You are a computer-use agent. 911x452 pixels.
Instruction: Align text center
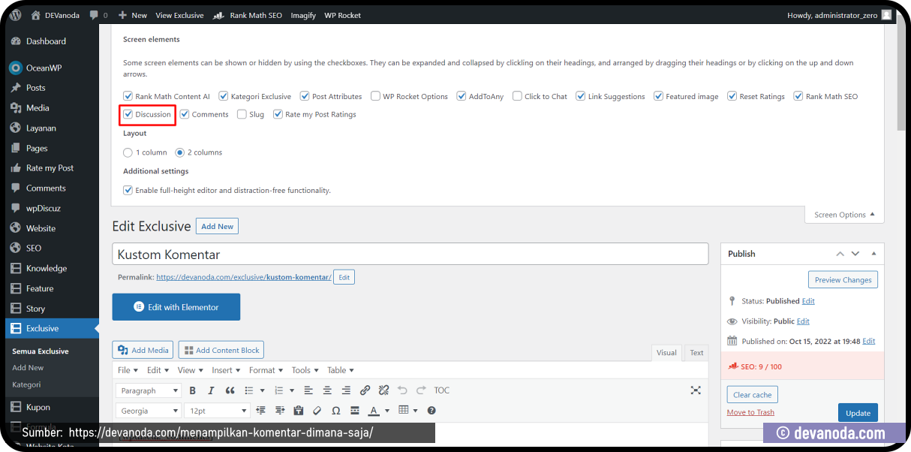[327, 390]
